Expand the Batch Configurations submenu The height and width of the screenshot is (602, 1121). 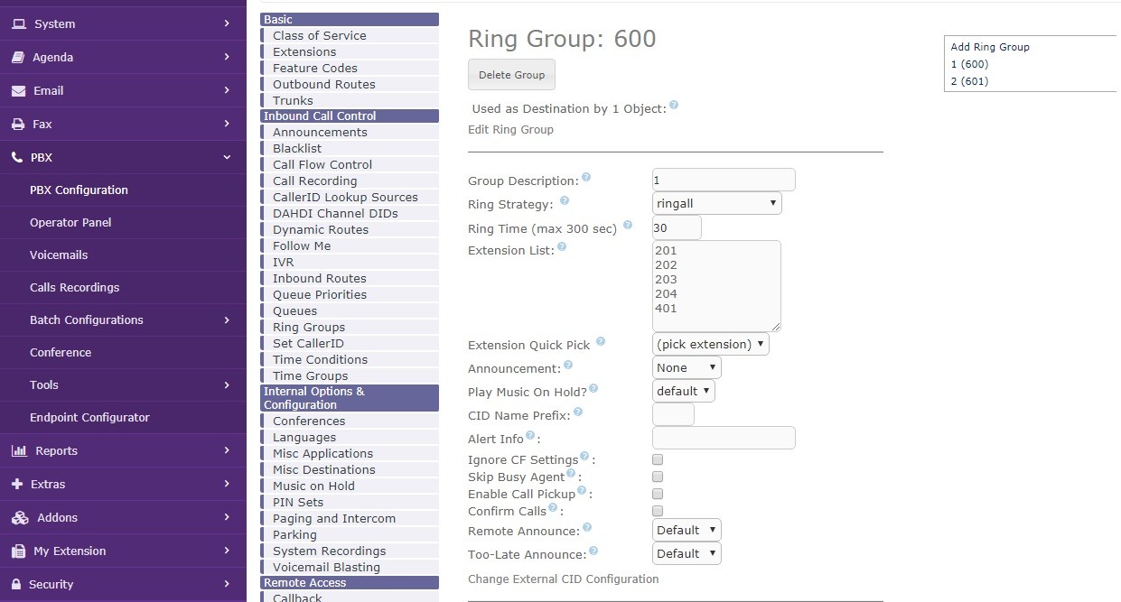pos(123,320)
